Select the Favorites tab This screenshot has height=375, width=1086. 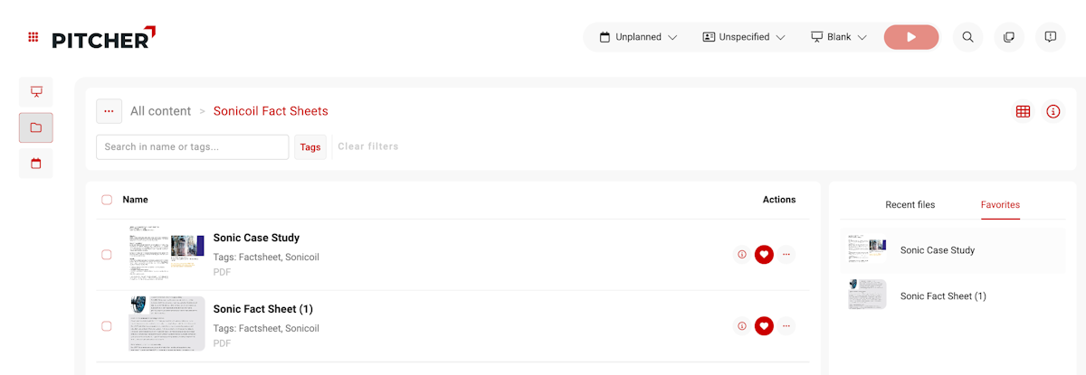pos(1000,205)
